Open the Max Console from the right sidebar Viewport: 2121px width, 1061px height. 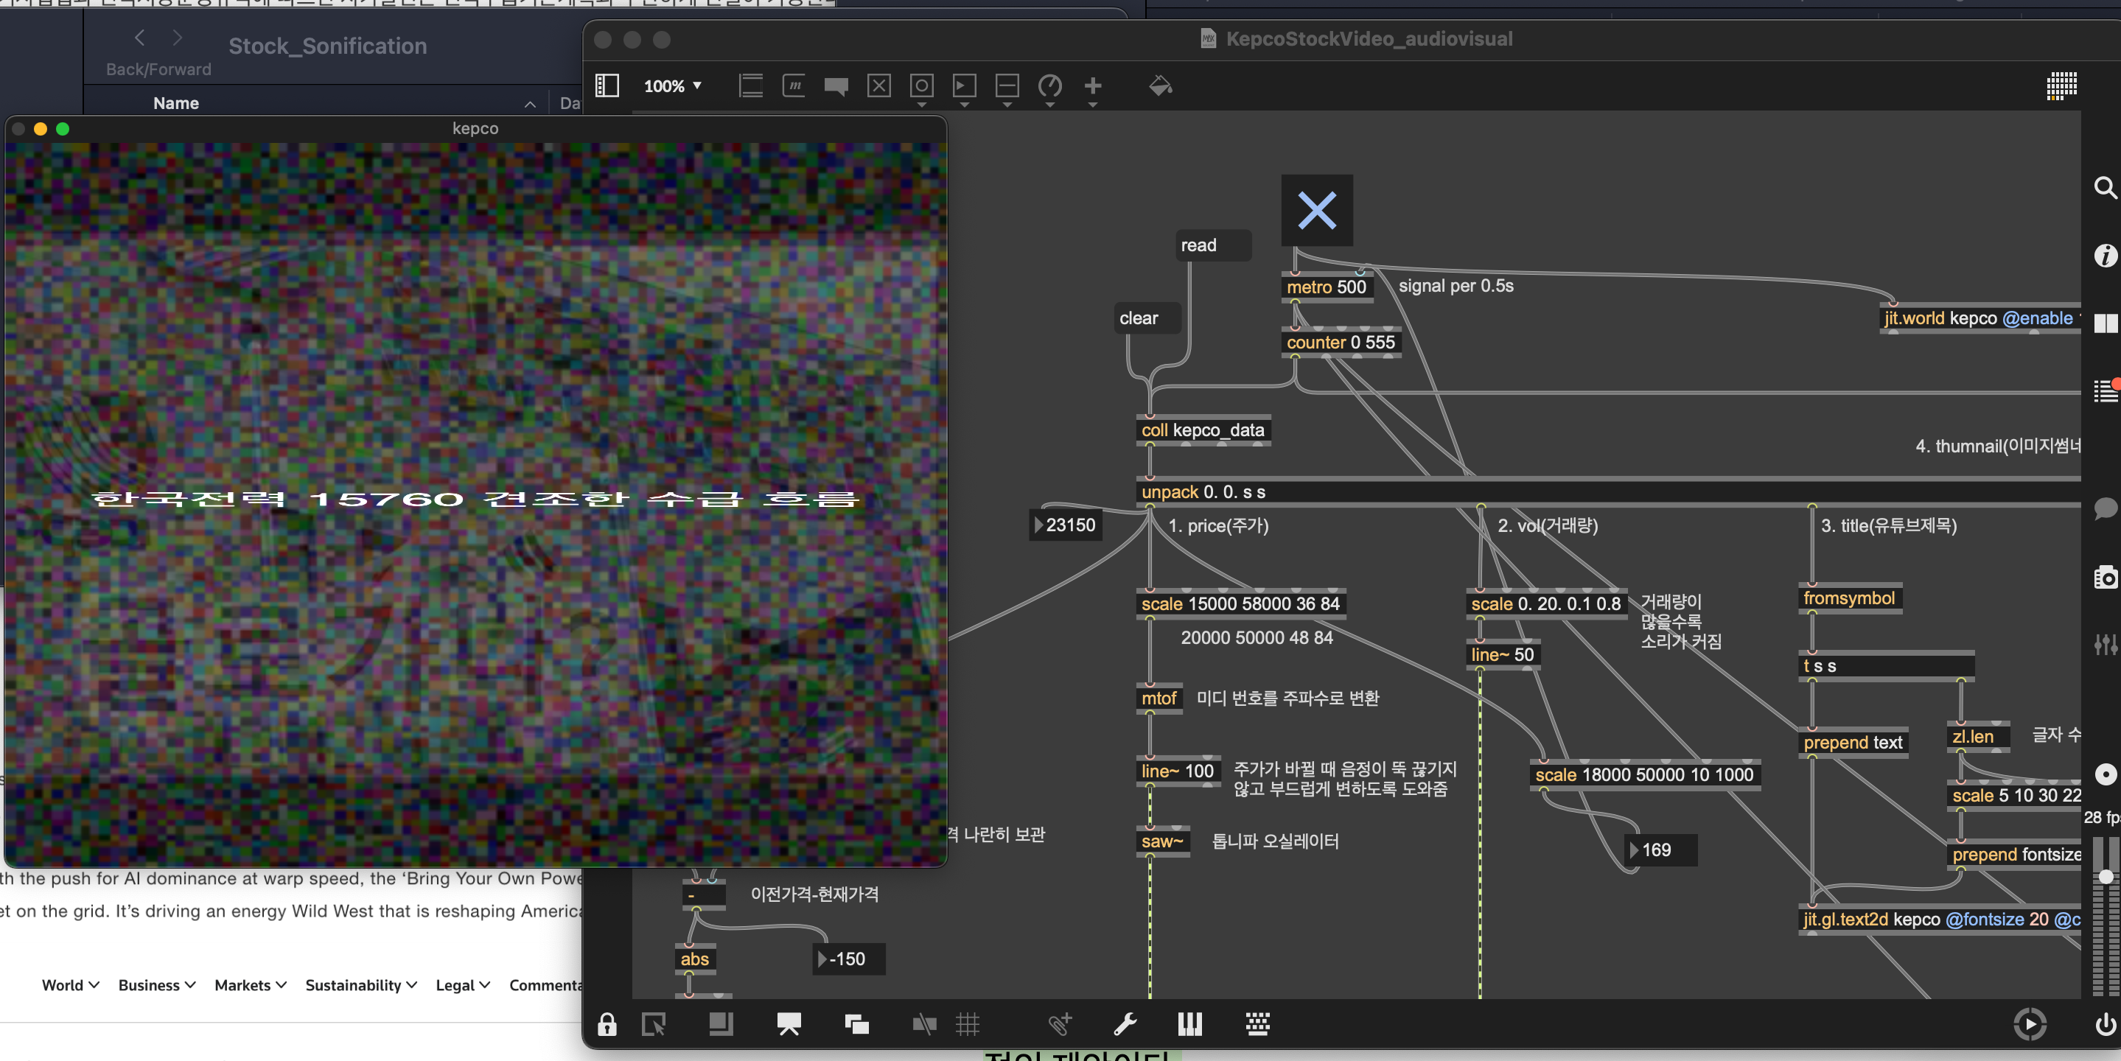click(2106, 391)
